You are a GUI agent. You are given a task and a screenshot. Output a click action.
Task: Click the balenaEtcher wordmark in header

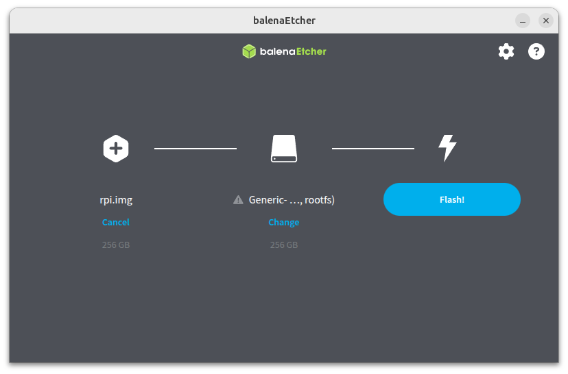pyautogui.click(x=293, y=51)
